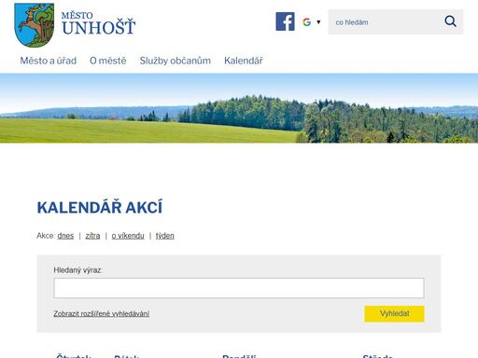Open 'Zobrazit rozšířené vyhledávání' link
478x358 pixels.
102,314
